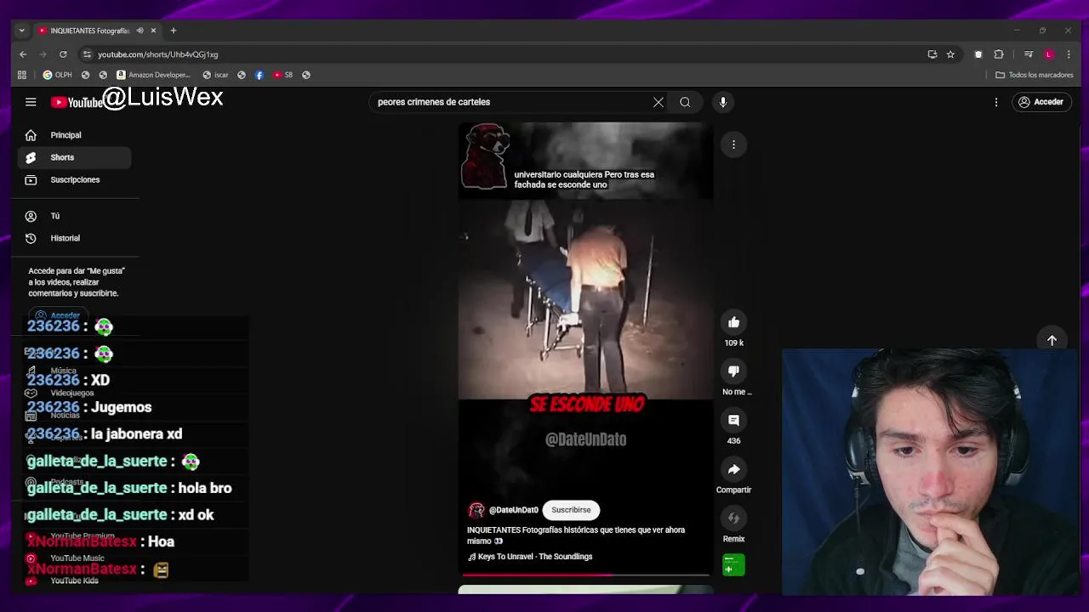Click the No me ... dislike label
Image resolution: width=1089 pixels, height=612 pixels.
(x=737, y=392)
